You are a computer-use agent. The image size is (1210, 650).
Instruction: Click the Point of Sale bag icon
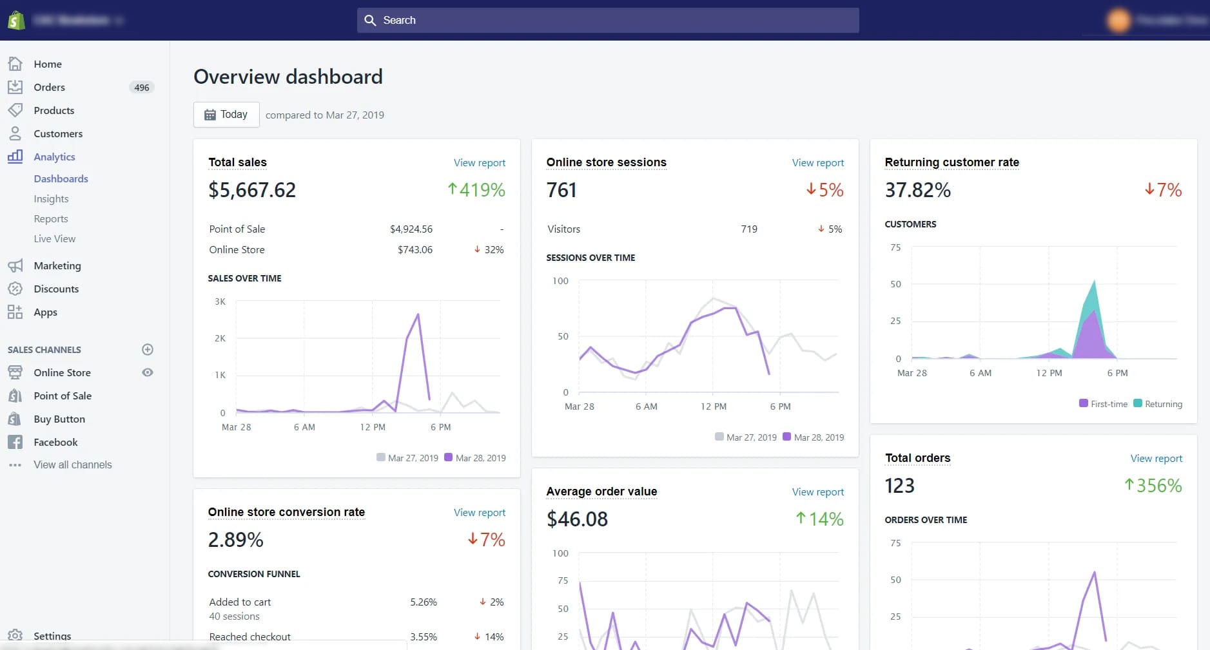coord(15,396)
